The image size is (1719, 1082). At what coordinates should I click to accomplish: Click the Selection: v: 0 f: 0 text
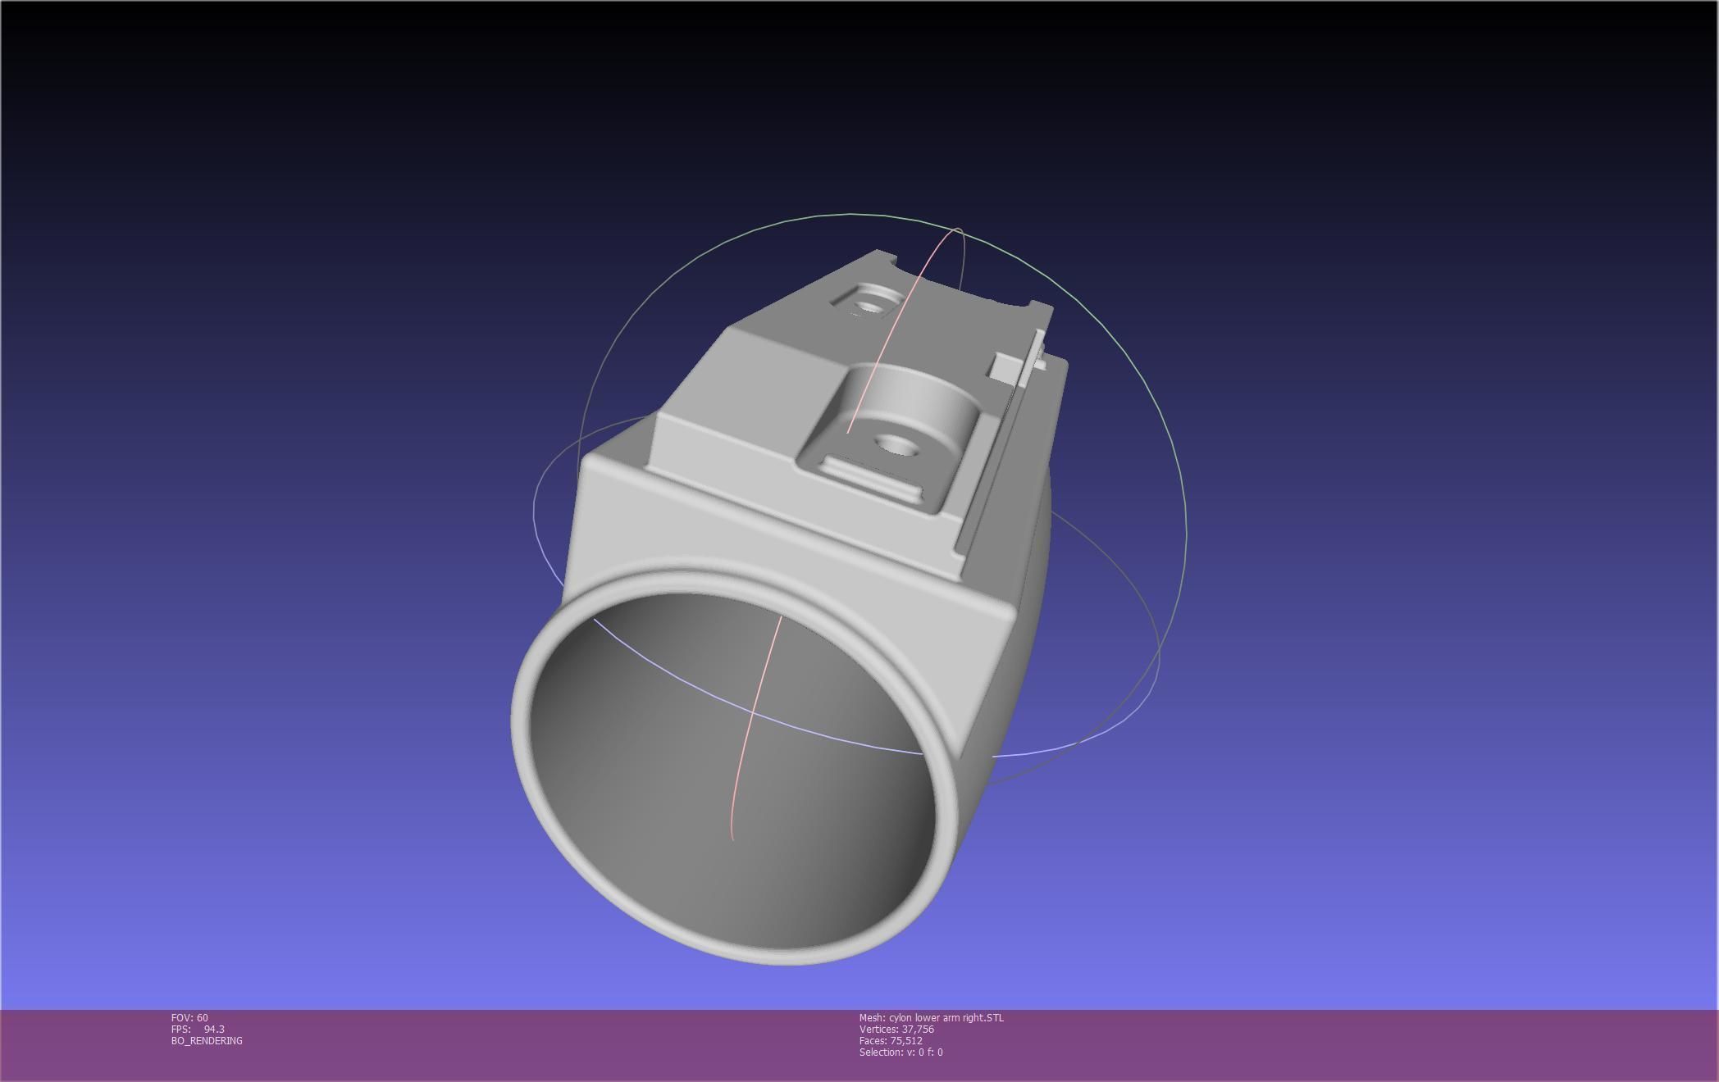pyautogui.click(x=901, y=1052)
